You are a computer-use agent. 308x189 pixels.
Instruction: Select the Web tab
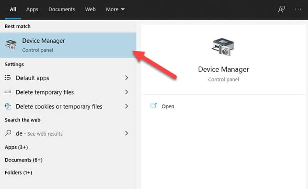tap(90, 9)
